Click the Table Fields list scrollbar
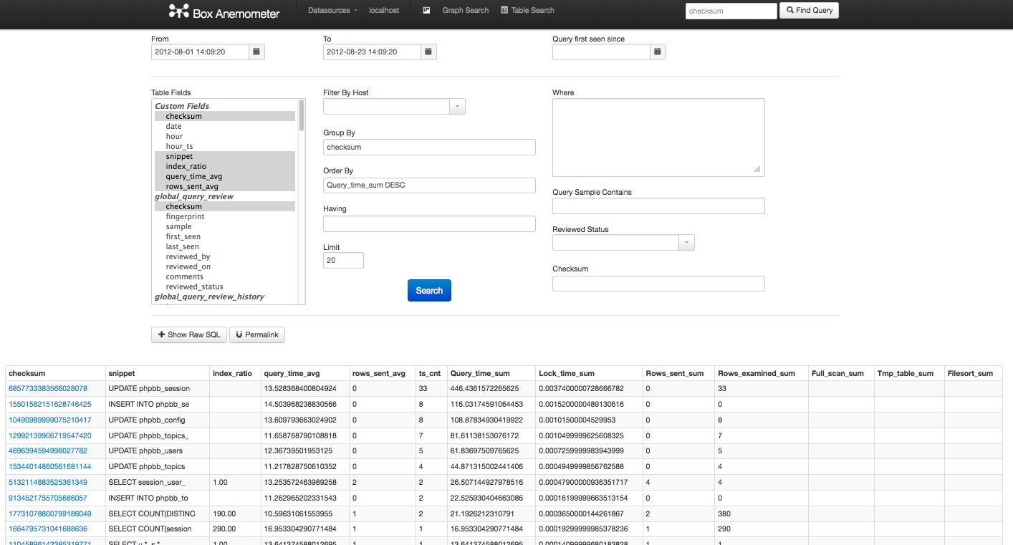Image resolution: width=1013 pixels, height=545 pixels. click(302, 115)
